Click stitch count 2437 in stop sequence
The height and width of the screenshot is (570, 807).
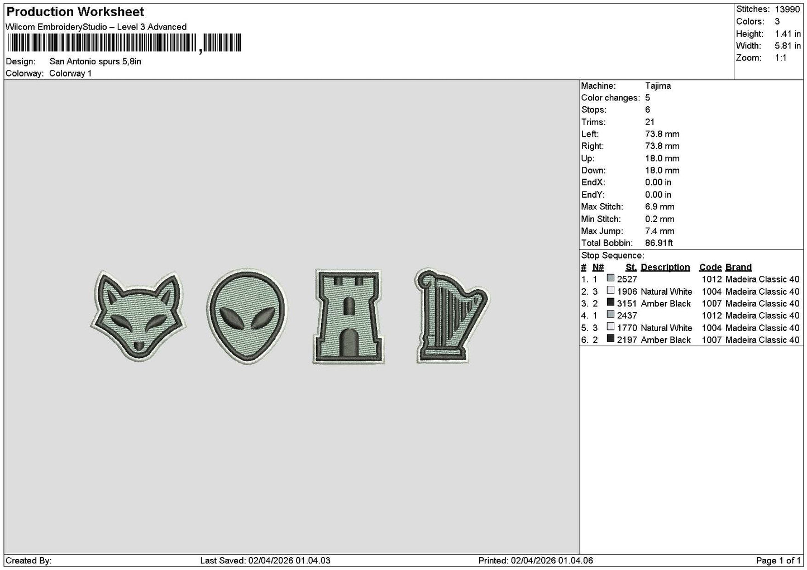[x=627, y=315]
